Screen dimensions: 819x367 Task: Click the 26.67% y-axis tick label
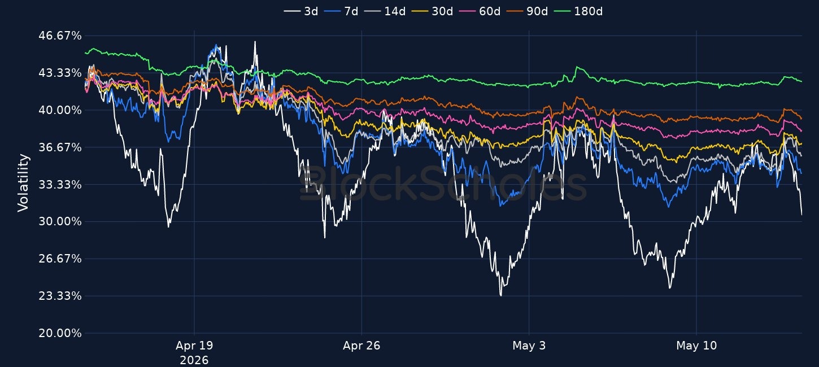pos(62,259)
